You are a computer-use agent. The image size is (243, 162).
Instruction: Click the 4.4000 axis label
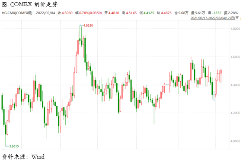(235, 85)
